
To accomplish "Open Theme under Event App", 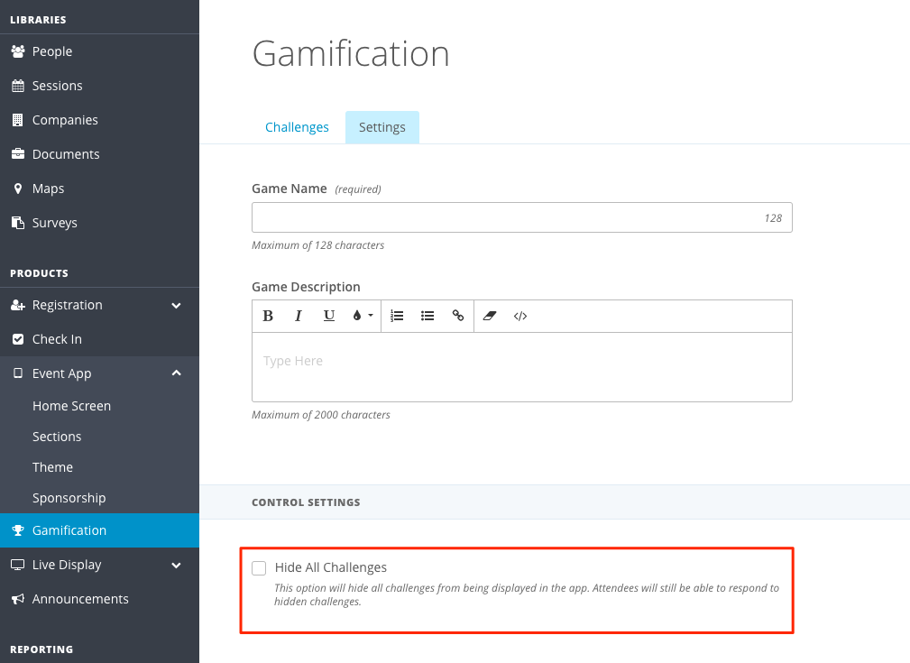I will click(x=53, y=467).
